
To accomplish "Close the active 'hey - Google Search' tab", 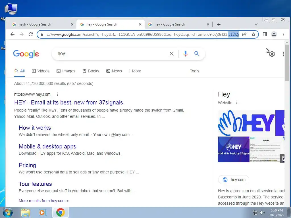I will pos(140,24).
